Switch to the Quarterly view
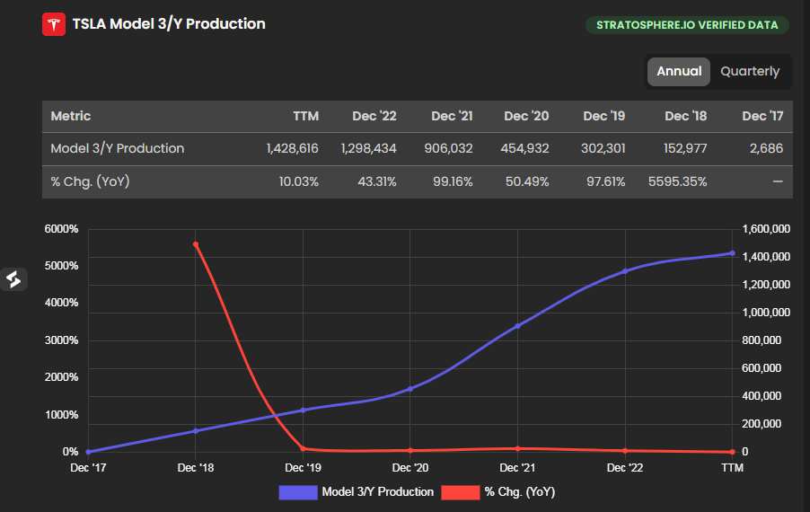Image resolution: width=810 pixels, height=512 pixels. (x=750, y=72)
